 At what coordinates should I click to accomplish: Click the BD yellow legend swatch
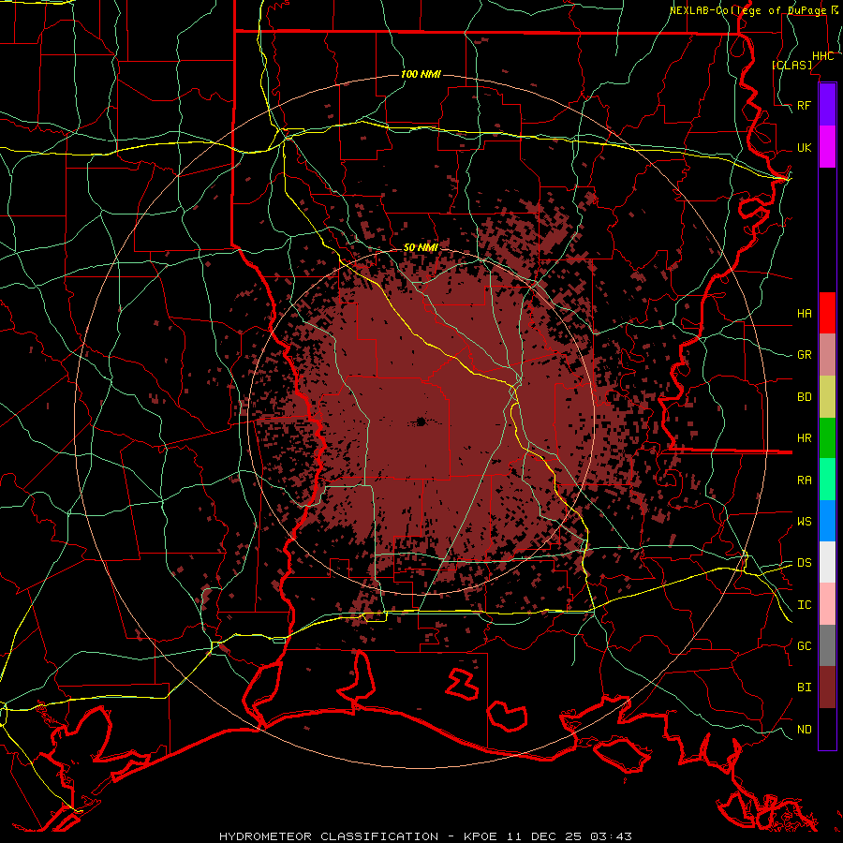(x=827, y=397)
